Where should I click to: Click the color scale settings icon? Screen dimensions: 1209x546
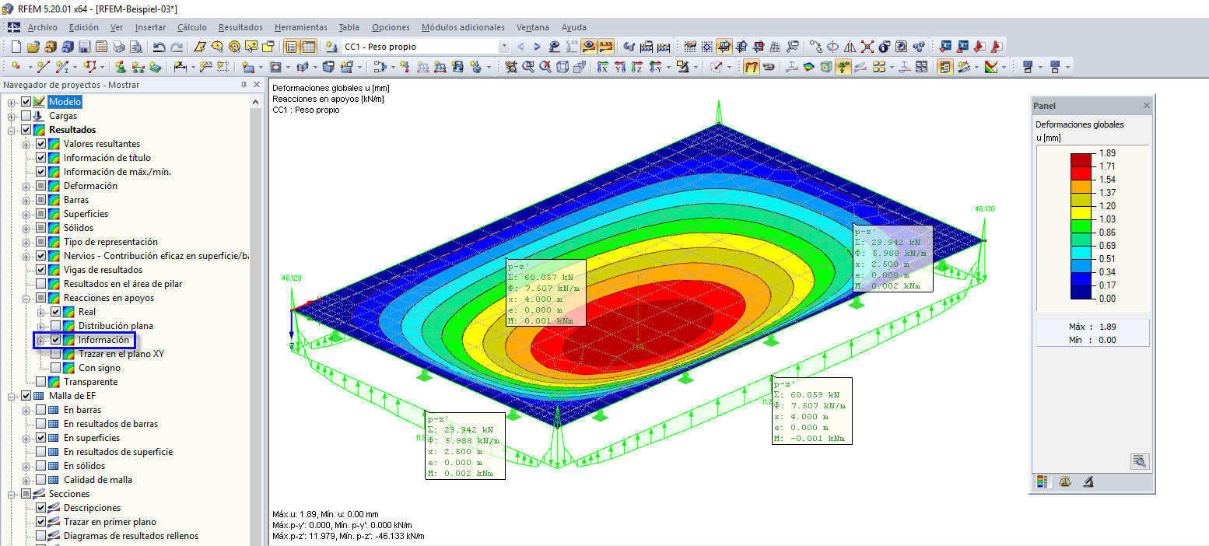(x=992, y=68)
